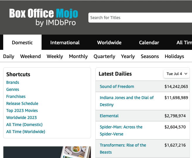Open All Time (Domestic) link

[x=24, y=125]
